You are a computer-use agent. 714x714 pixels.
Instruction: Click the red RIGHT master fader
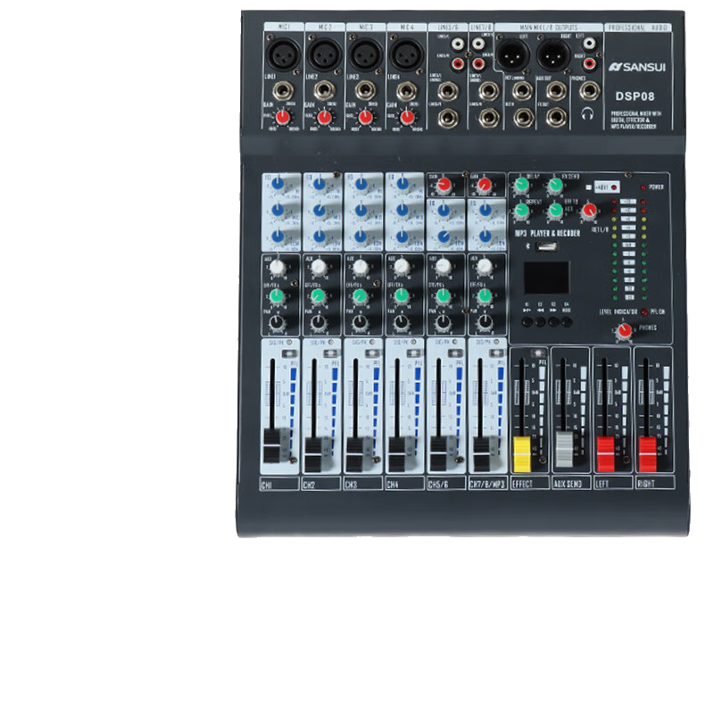pyautogui.click(x=649, y=447)
